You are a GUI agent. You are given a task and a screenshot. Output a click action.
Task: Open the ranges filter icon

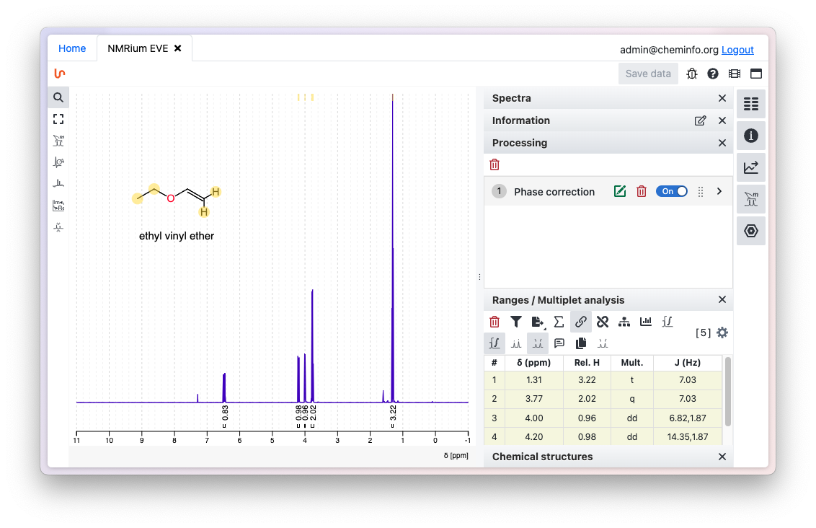515,322
